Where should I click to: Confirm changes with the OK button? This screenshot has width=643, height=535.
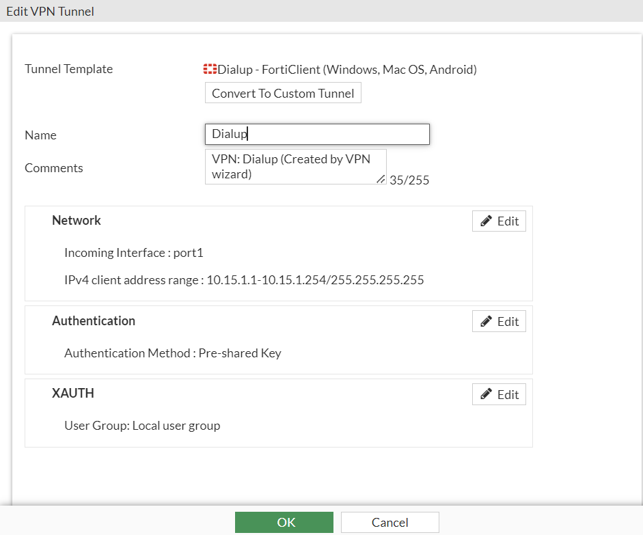(284, 522)
